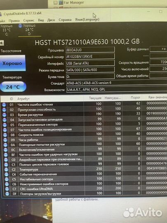Click the Стандарт field ATA8-ACS
This screenshot has height=223, width=167.
116,83
